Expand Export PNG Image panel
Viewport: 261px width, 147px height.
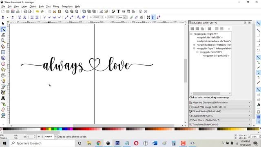pyautogui.click(x=220, y=107)
